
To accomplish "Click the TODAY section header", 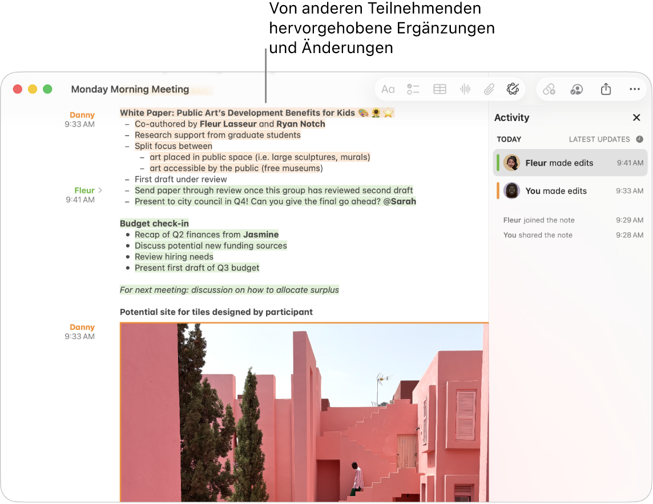I will coord(509,139).
